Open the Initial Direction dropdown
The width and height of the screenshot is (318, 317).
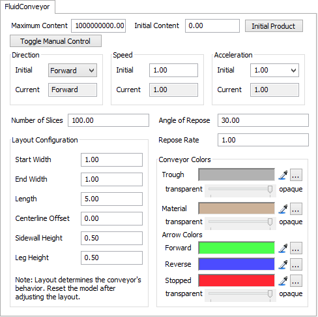[x=72, y=71]
